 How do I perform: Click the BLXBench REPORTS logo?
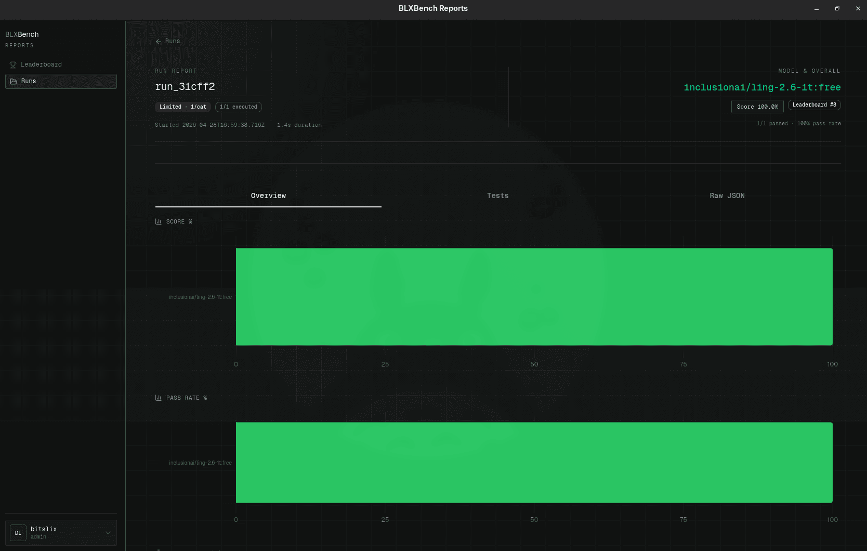(22, 39)
